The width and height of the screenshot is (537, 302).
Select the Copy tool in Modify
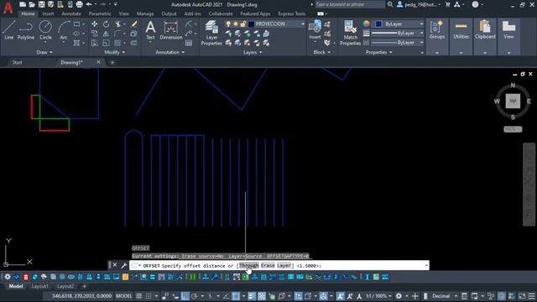[94, 34]
